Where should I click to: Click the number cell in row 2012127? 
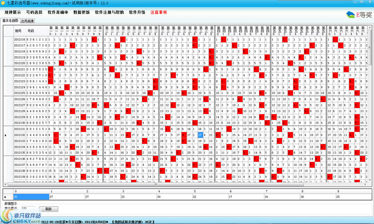(x=37, y=105)
